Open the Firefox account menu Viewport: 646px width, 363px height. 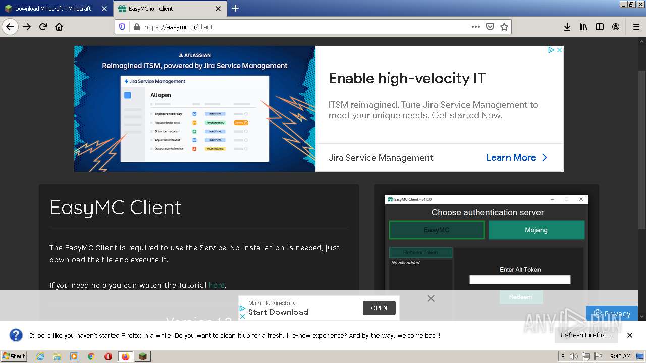coord(616,27)
